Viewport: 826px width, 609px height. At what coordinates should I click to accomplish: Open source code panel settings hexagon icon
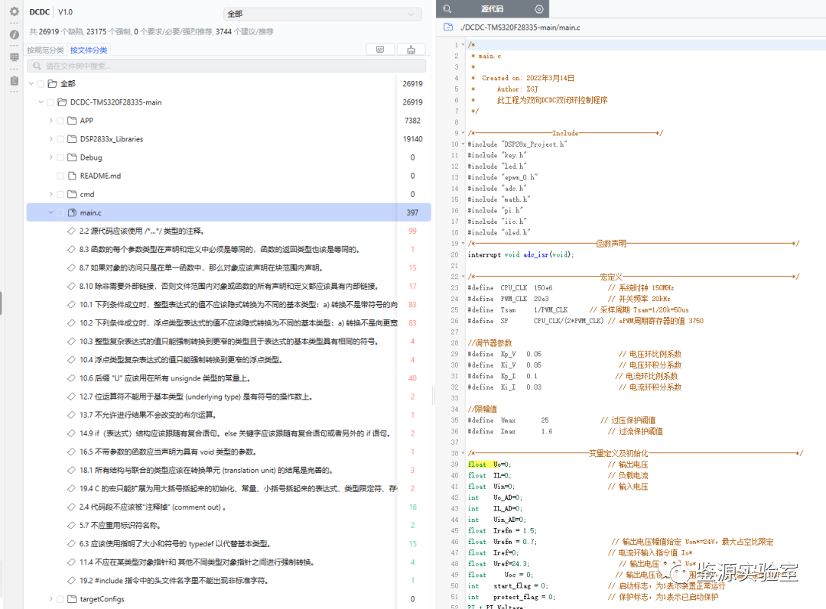point(539,8)
